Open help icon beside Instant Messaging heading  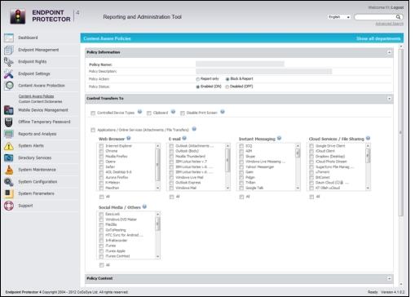click(x=279, y=138)
